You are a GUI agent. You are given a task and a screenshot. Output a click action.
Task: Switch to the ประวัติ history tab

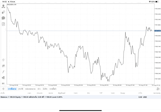[20, 89]
